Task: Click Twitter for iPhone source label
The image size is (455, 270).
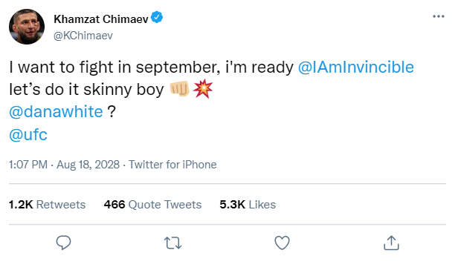Action: 172,165
